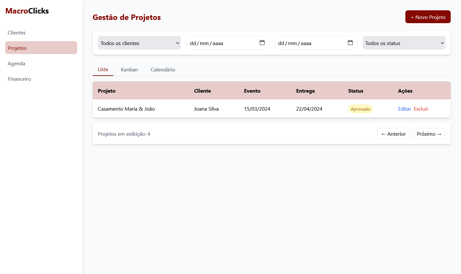The image size is (461, 274).
Task: Open the second date picker calendar icon
Action: pyautogui.click(x=351, y=42)
